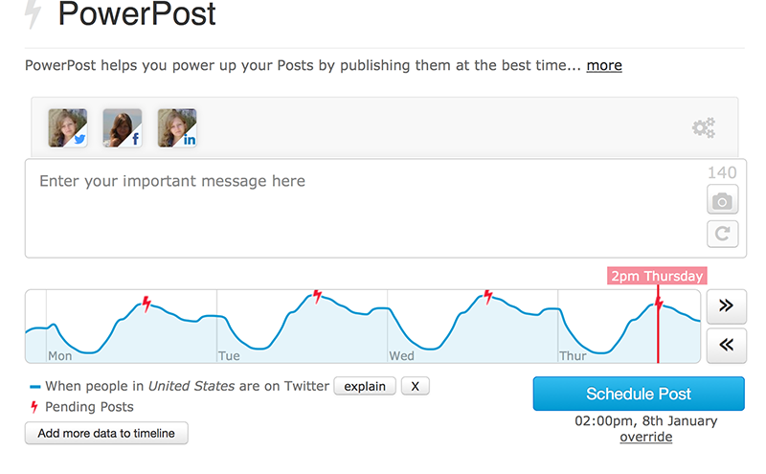Select the pending post bolt on Tuesday
Image resolution: width=766 pixels, height=474 pixels.
[x=317, y=296]
